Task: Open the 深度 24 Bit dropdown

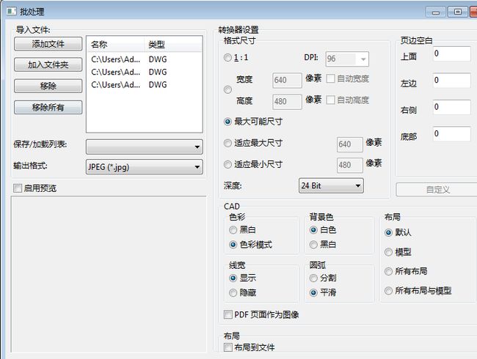Action: [331, 185]
